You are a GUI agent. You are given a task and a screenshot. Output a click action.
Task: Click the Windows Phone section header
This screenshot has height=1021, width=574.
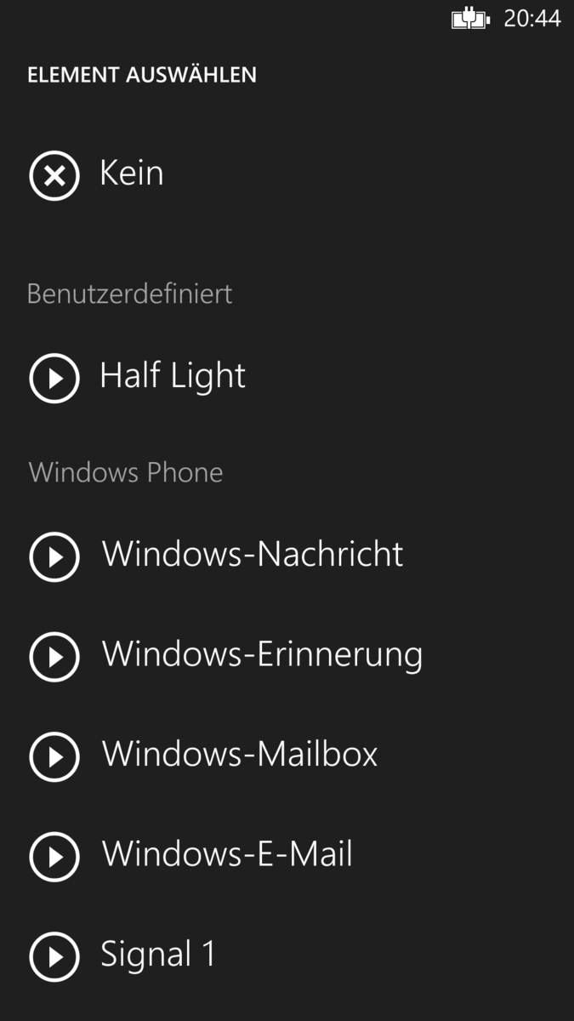coord(126,472)
